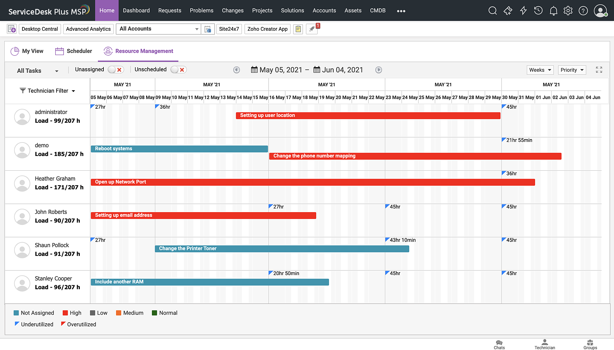Click the lightning bolt quick actions icon
Screen dimensions: 614x350
coord(523,10)
